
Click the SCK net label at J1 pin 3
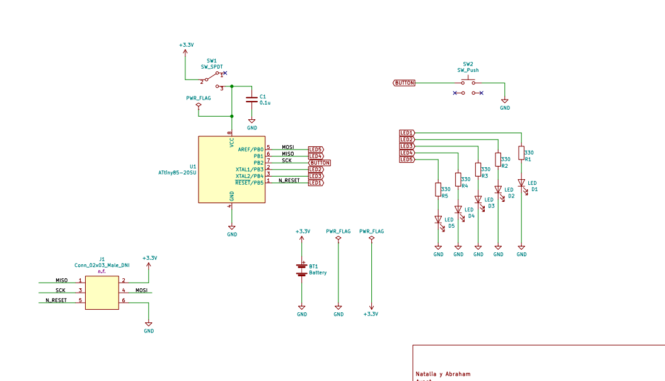[x=61, y=290]
